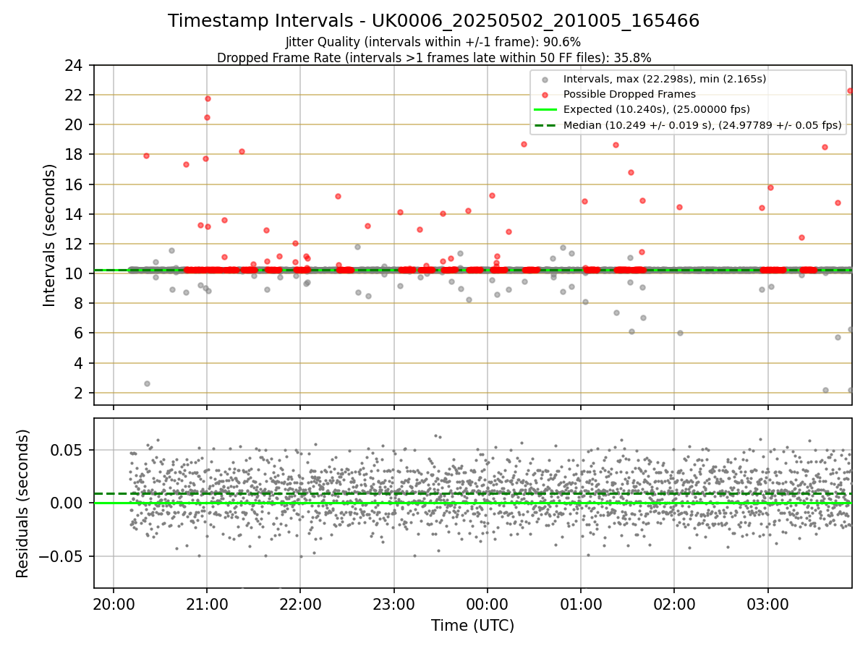Click the '21:00' x-axis tick label
This screenshot has height=651, width=868.
click(x=207, y=604)
